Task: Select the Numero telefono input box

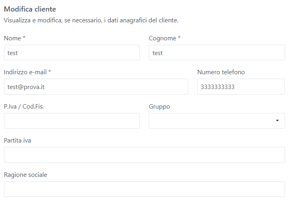Action: (x=241, y=87)
